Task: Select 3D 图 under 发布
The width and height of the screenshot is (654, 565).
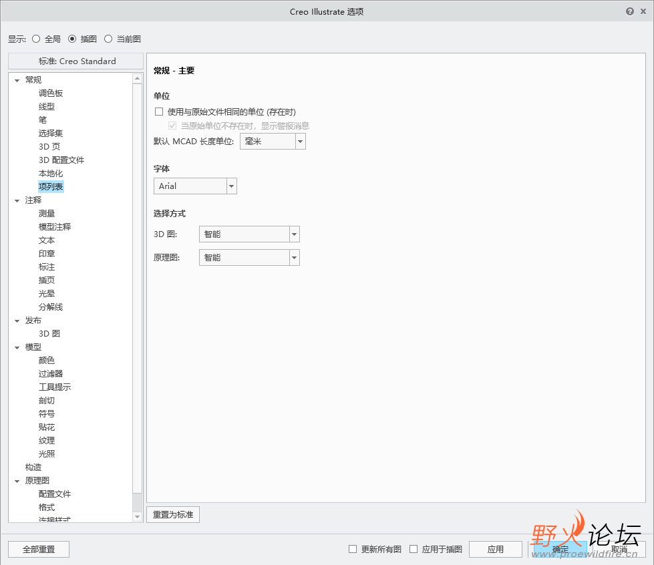Action: coord(49,333)
